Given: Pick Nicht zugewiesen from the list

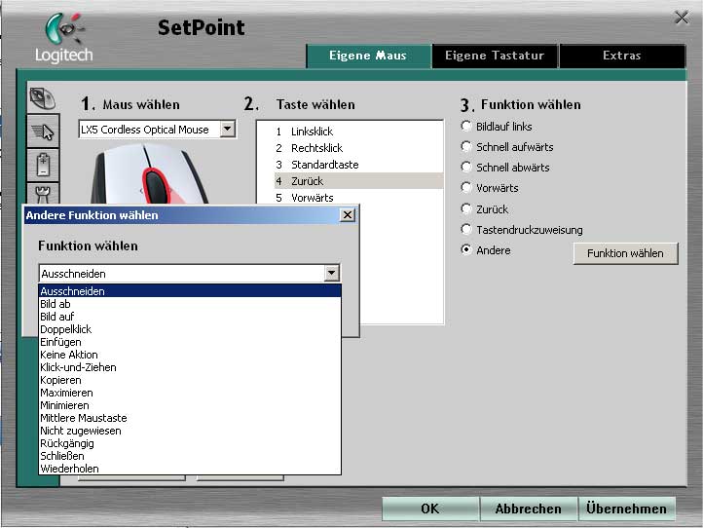Looking at the screenshot, I should pyautogui.click(x=190, y=431).
